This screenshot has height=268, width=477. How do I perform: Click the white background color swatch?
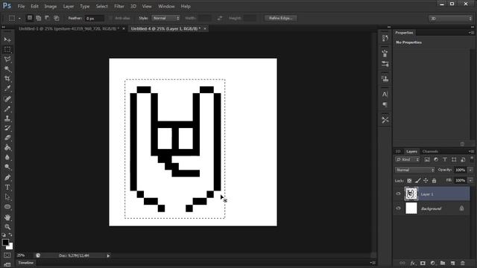coord(10,246)
